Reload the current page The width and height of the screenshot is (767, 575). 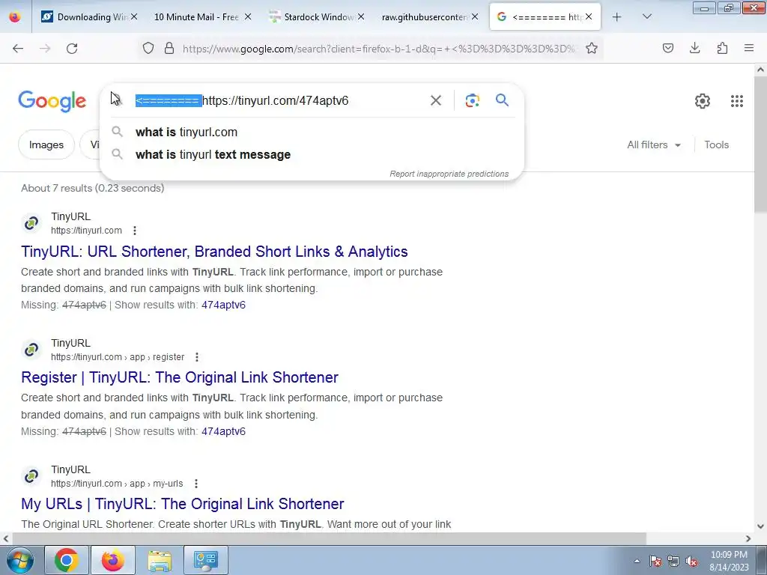click(72, 48)
